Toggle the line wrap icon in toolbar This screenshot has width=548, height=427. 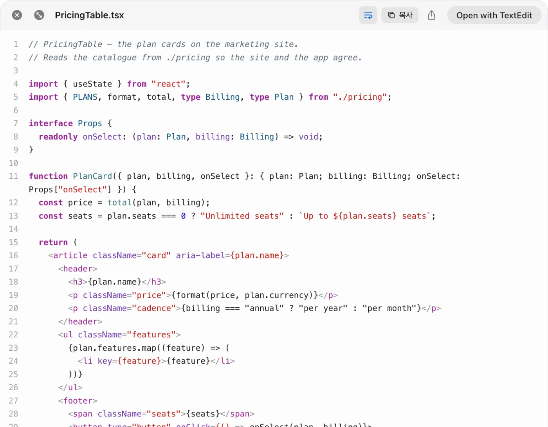(x=368, y=15)
